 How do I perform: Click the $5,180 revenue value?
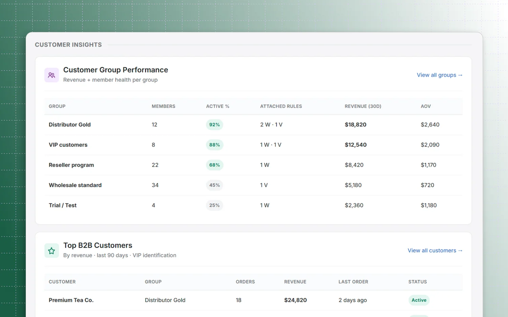point(353,185)
